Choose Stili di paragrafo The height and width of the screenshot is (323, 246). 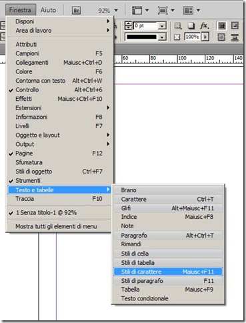[x=168, y=281]
